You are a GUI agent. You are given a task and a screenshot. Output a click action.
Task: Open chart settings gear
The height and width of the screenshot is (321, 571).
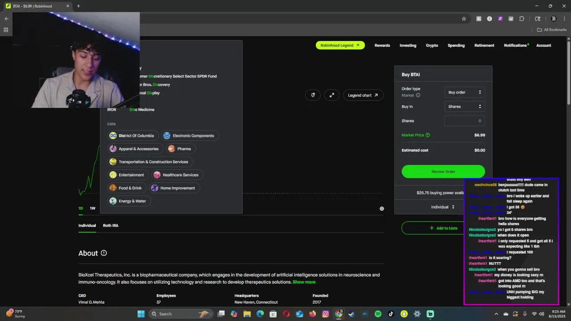382,209
